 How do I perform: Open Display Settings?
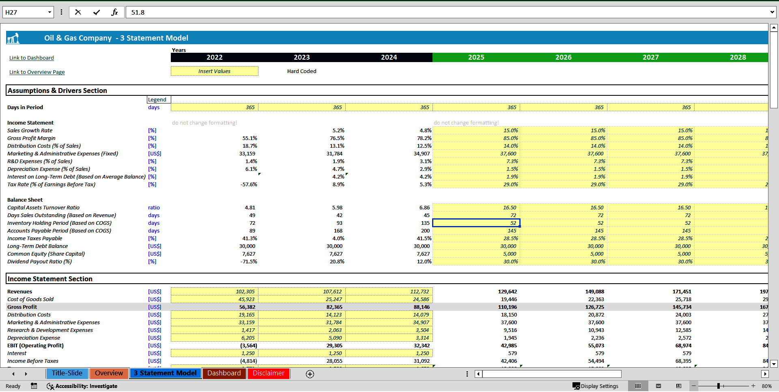coord(596,386)
